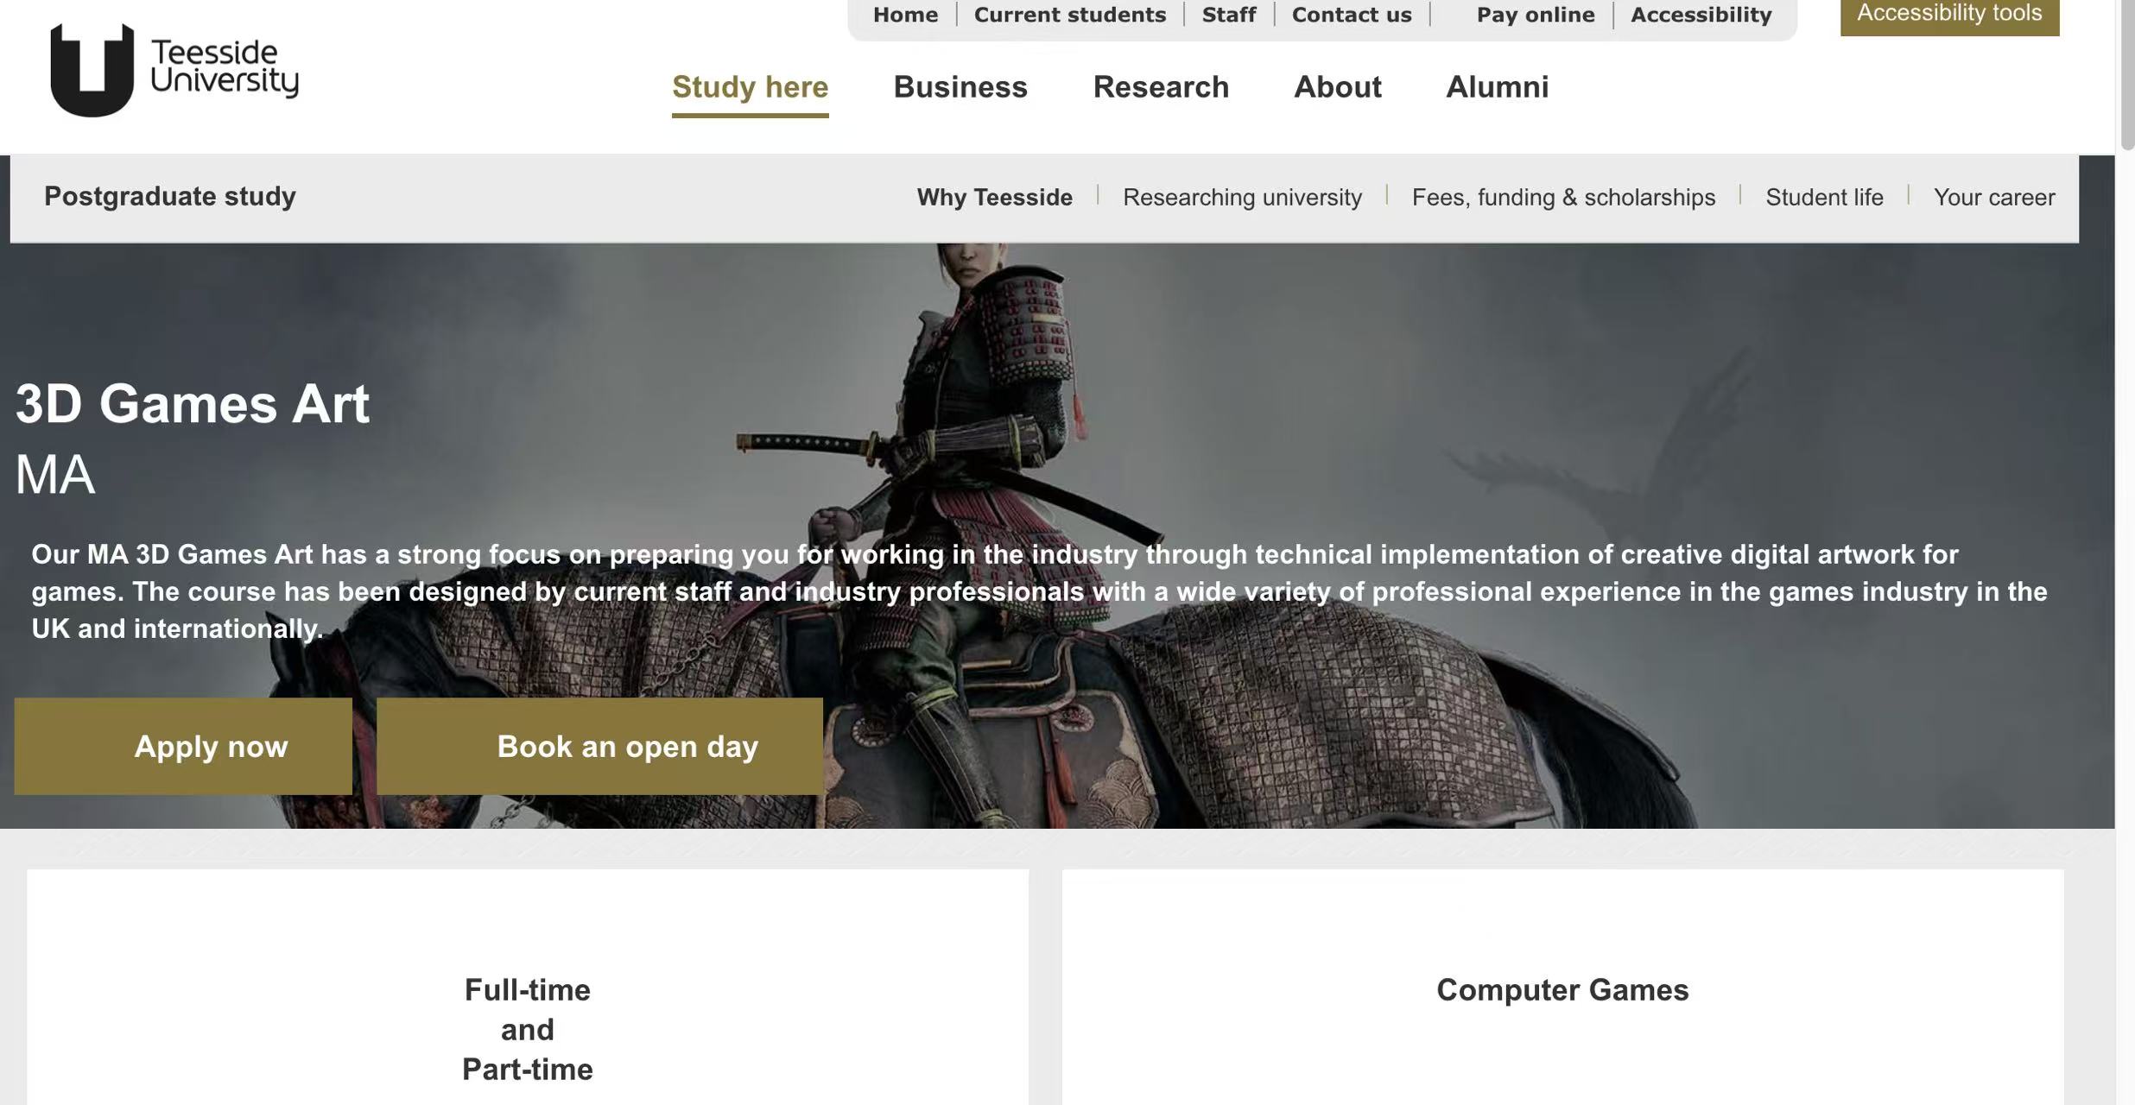This screenshot has width=2135, height=1105.
Task: Open the Accessibility tools button
Action: 1948,15
